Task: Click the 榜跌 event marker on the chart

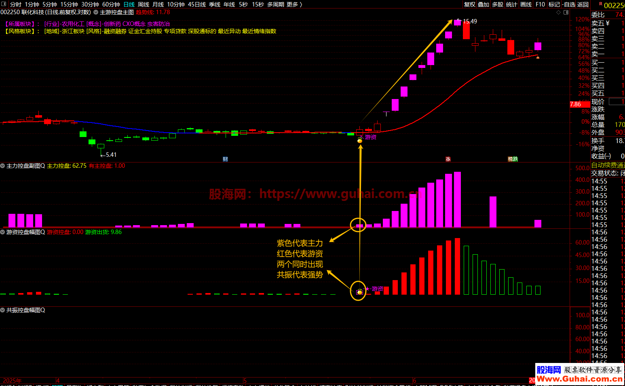Action: click(513, 159)
